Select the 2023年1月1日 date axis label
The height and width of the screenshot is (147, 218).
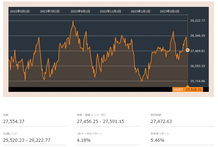[x=141, y=11]
